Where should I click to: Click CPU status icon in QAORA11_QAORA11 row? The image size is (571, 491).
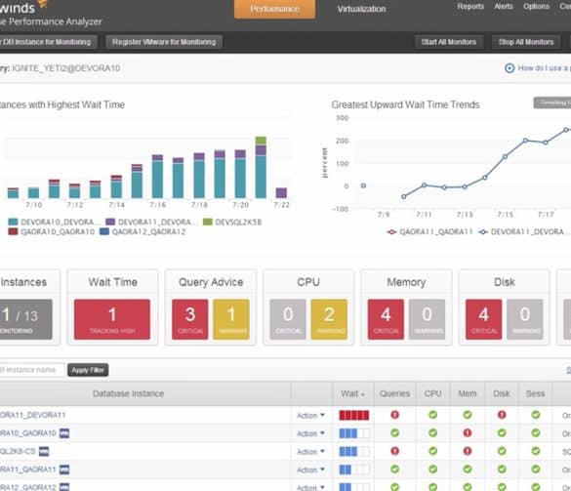[432, 470]
